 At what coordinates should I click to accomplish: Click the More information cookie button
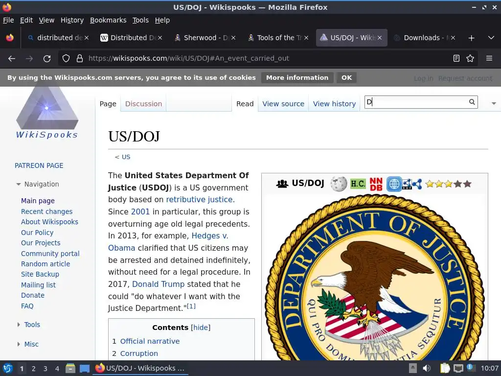click(297, 78)
